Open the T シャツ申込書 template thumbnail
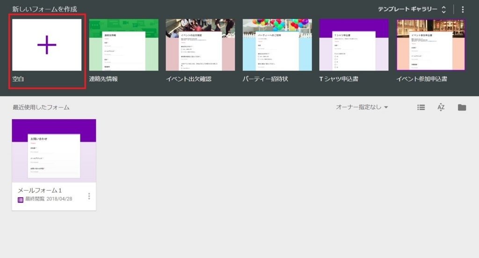 [354, 45]
